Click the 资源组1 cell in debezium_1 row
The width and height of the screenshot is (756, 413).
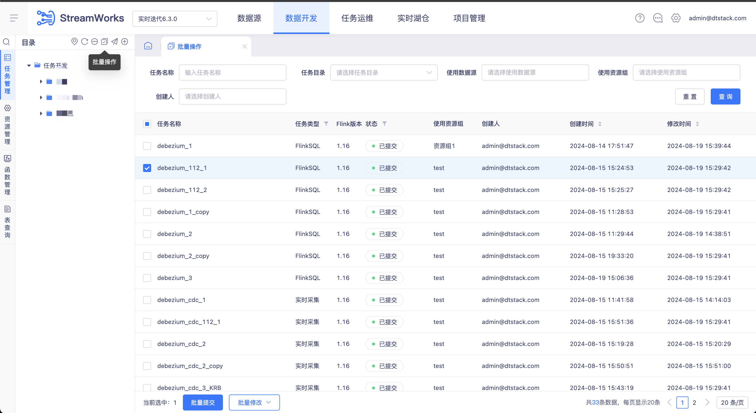[x=444, y=146]
